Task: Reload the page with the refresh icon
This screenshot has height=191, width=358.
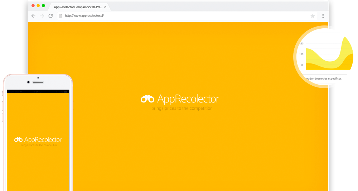Action: point(51,16)
